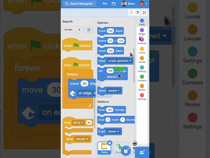Click the Optitions section heading
This screenshot has width=210, height=158.
pyautogui.click(x=103, y=102)
